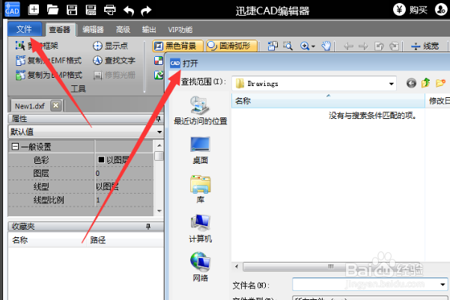The image size is (450, 300).
Task: Select 最近访问的位置 in dialog sidebar
Action: coord(201,111)
